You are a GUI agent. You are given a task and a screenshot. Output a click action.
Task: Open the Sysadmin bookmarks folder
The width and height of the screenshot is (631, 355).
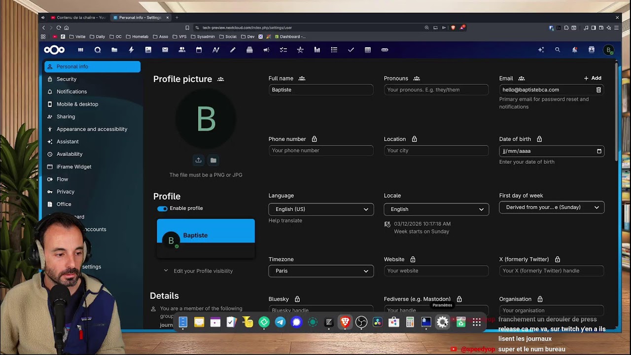point(202,36)
